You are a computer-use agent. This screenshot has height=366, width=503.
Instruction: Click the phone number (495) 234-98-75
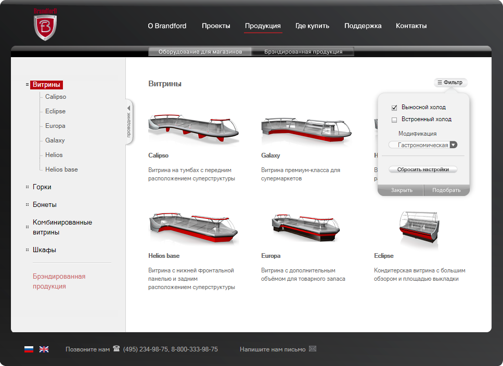coord(146,349)
